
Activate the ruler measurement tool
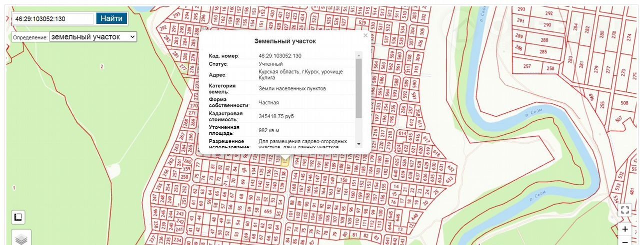pos(18,217)
